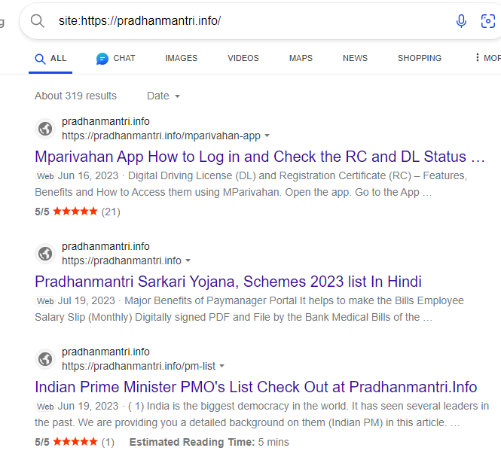The image size is (501, 457).
Task: Expand the Date filter dropdown
Action: (163, 96)
